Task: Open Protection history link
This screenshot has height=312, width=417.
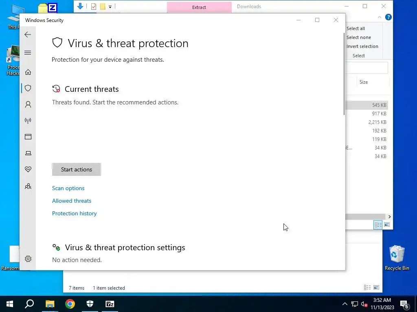Action: point(74,213)
